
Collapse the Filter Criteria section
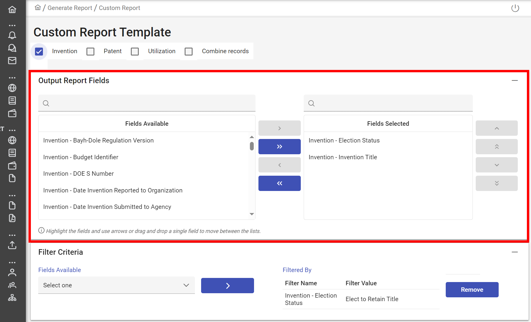pyautogui.click(x=515, y=252)
